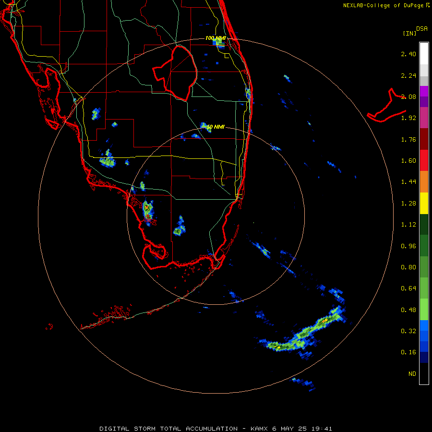Select the yellow legend swatch

tap(424, 204)
